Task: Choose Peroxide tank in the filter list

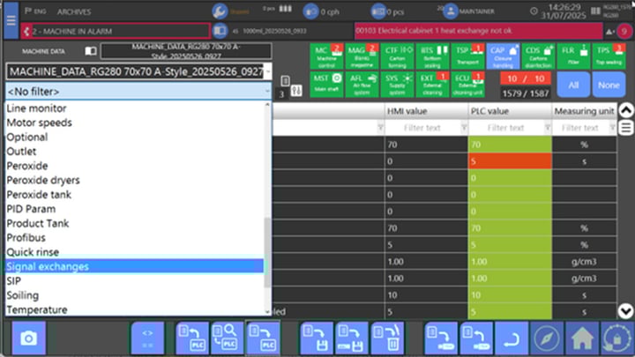Action: 132,194
